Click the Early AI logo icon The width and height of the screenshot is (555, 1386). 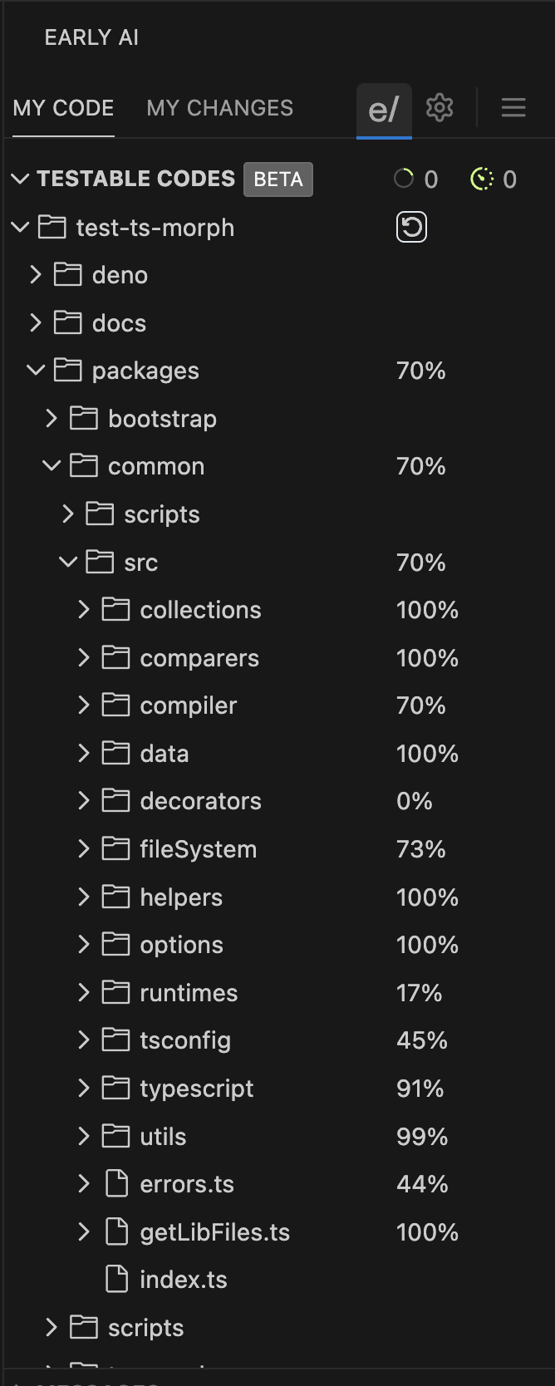click(384, 109)
